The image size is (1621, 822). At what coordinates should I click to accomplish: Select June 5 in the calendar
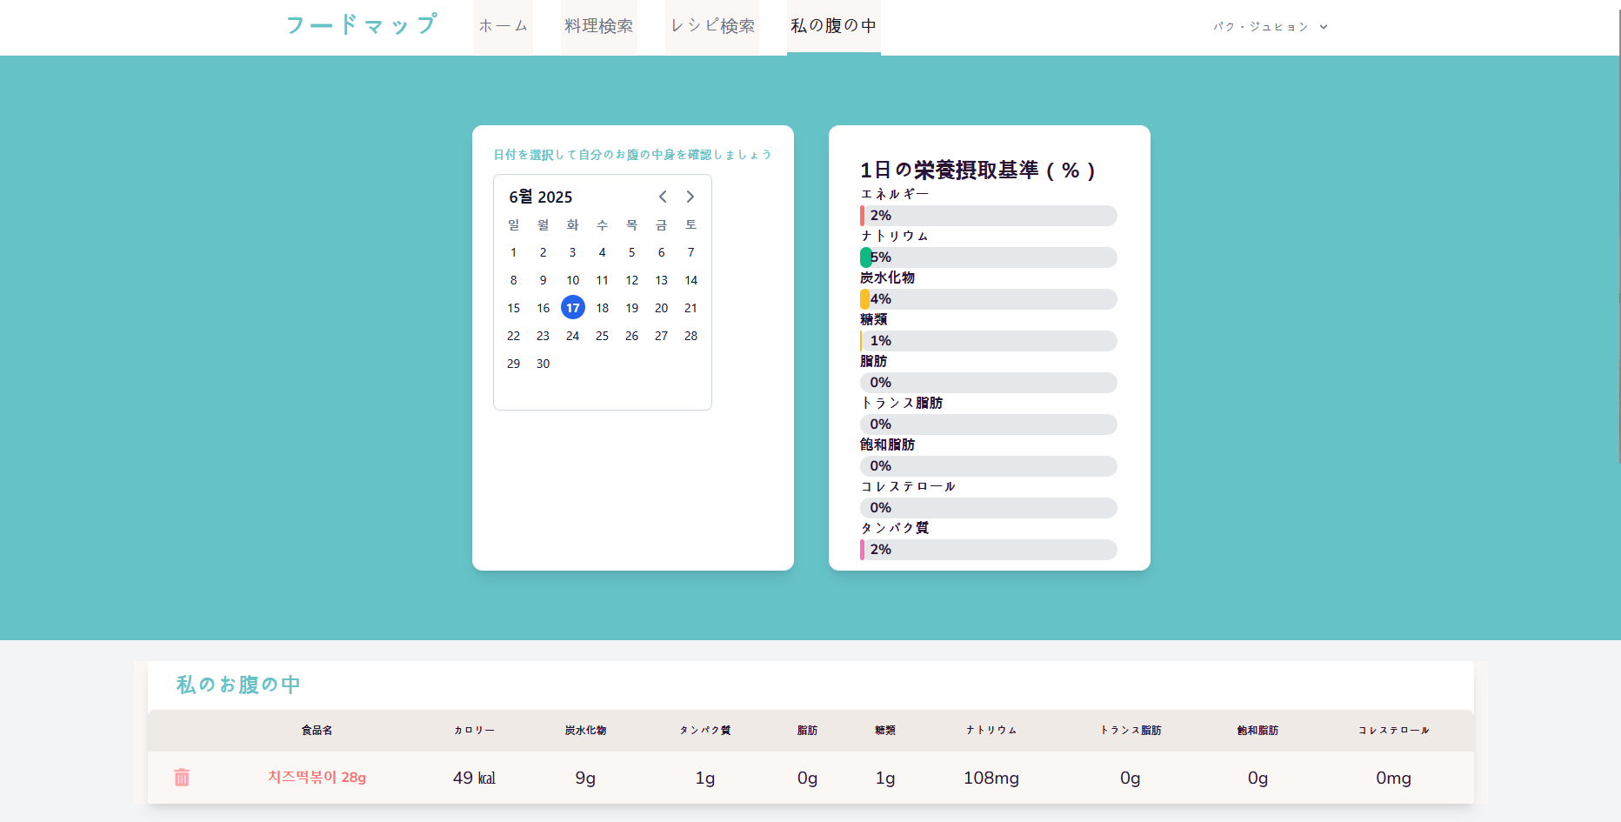pos(632,252)
